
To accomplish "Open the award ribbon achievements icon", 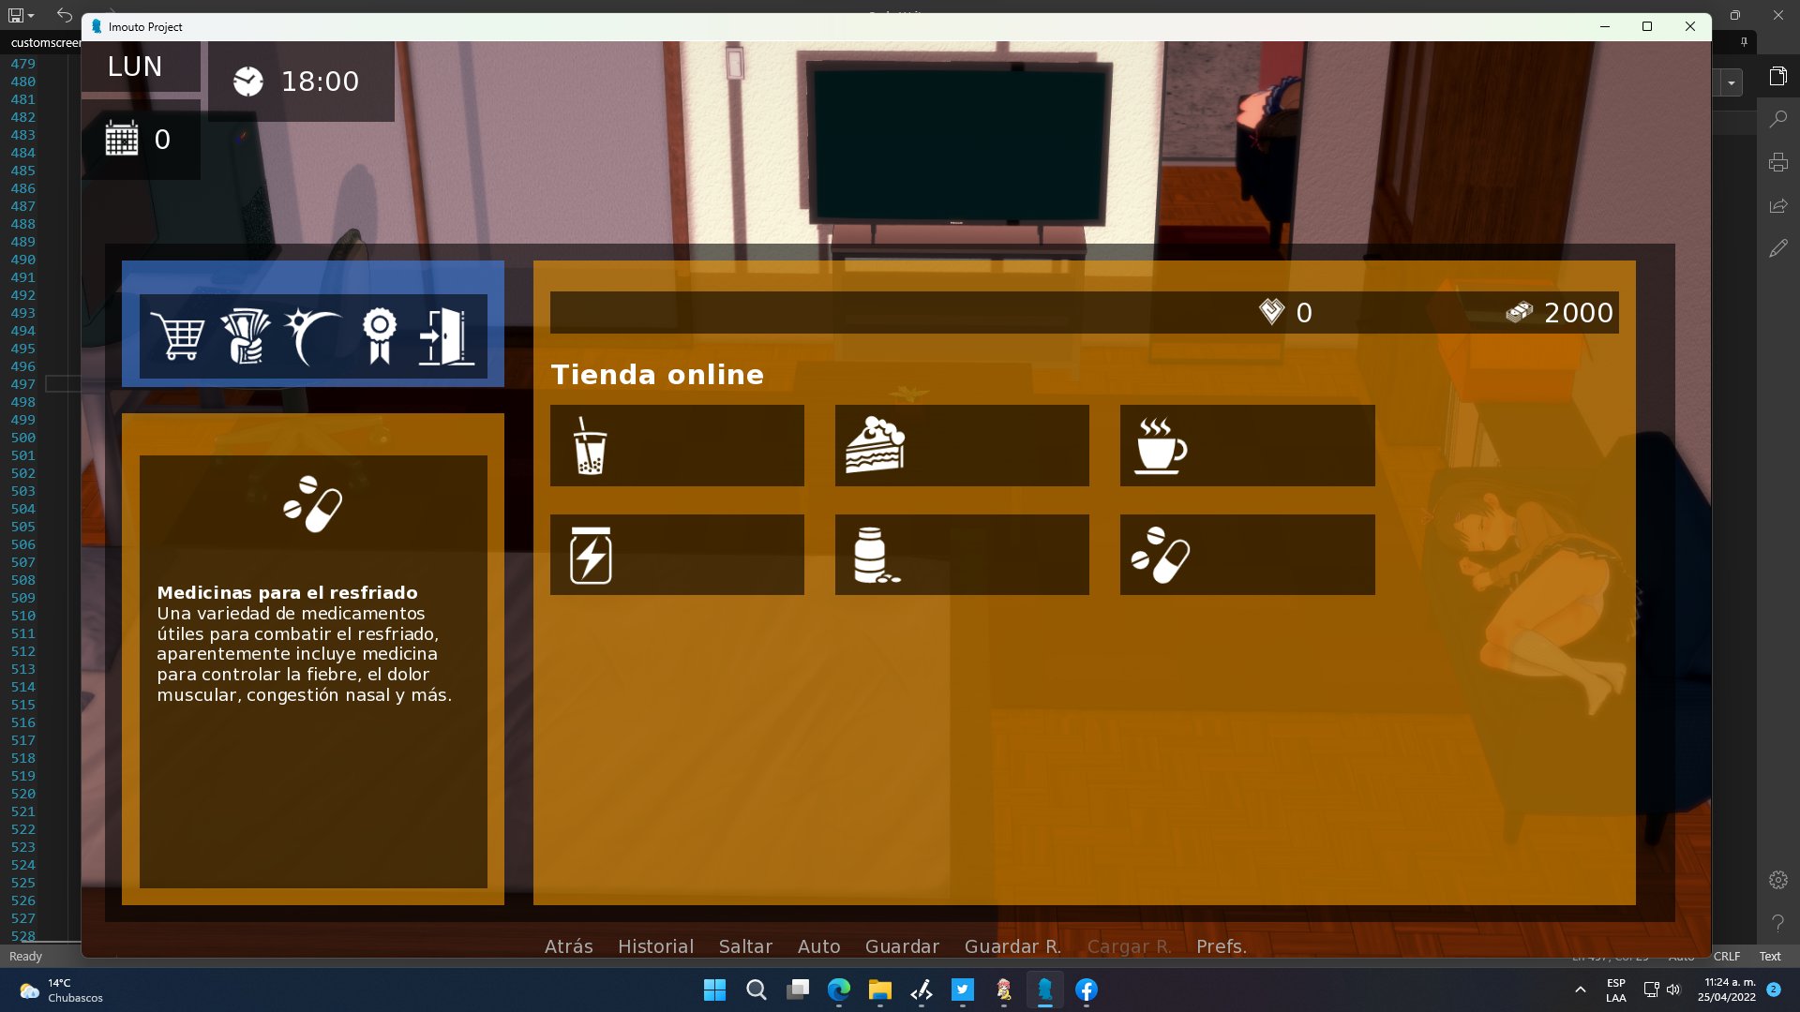I will click(x=380, y=336).
